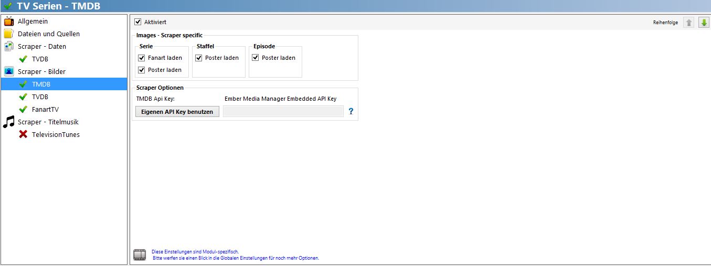The image size is (711, 266).
Task: Click the Scraper Optionen heading
Action: click(x=160, y=88)
